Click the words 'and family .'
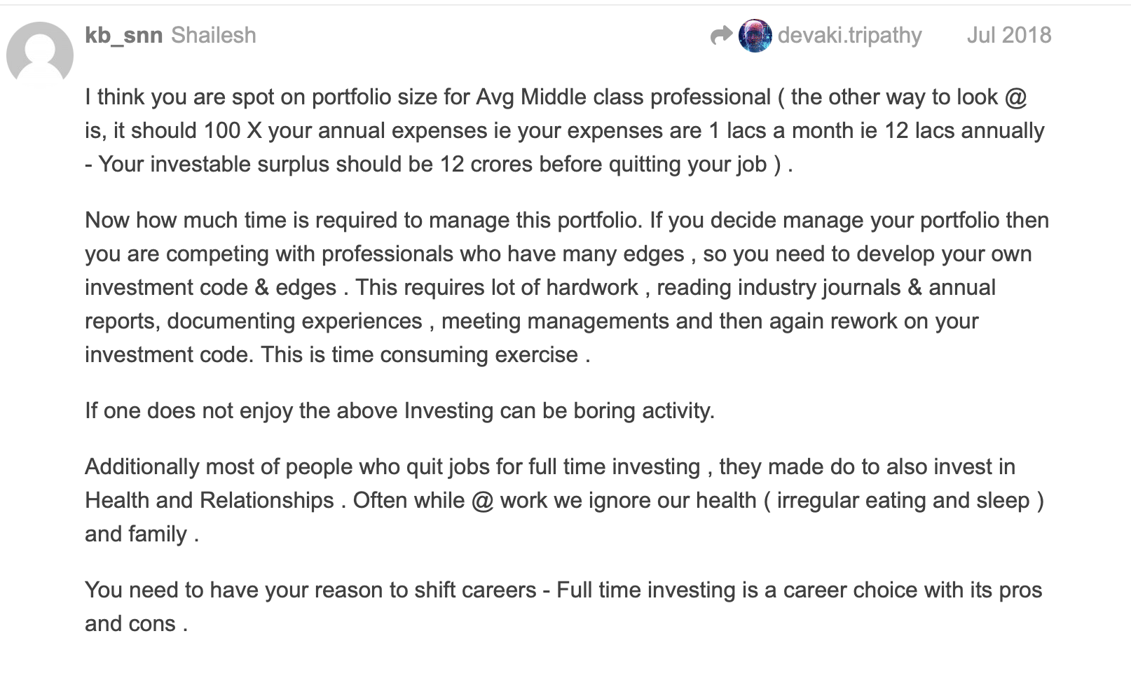 [x=142, y=534]
